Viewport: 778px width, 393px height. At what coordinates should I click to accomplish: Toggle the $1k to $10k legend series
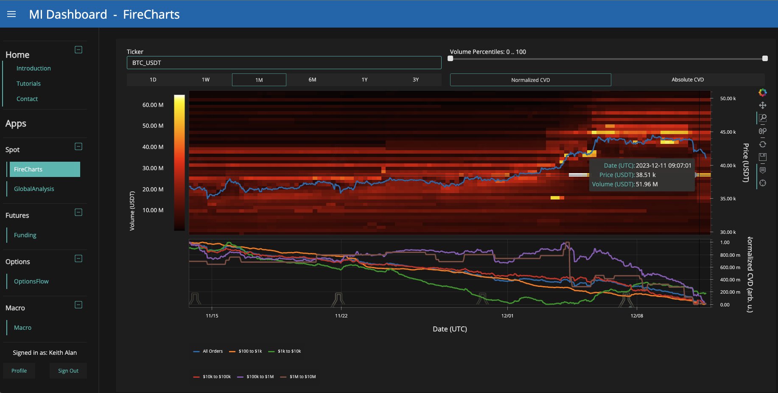pos(285,351)
